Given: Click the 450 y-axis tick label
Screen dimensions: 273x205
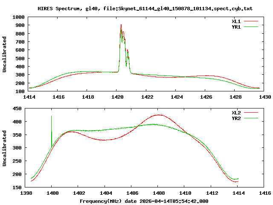Looking at the screenshot, I should pyautogui.click(x=17, y=109).
